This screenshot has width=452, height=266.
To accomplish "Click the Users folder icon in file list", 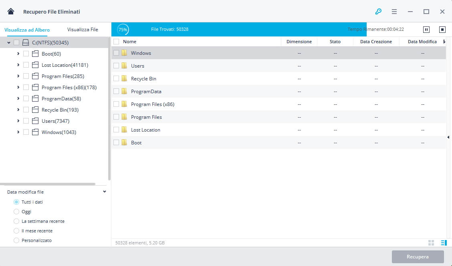I will [x=124, y=66].
